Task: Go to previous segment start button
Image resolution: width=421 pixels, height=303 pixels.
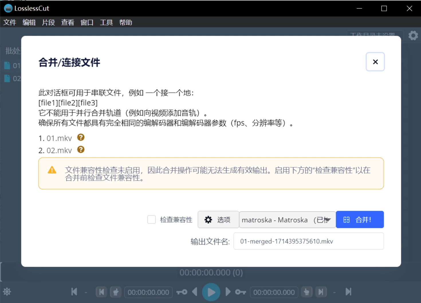Action: [x=101, y=292]
